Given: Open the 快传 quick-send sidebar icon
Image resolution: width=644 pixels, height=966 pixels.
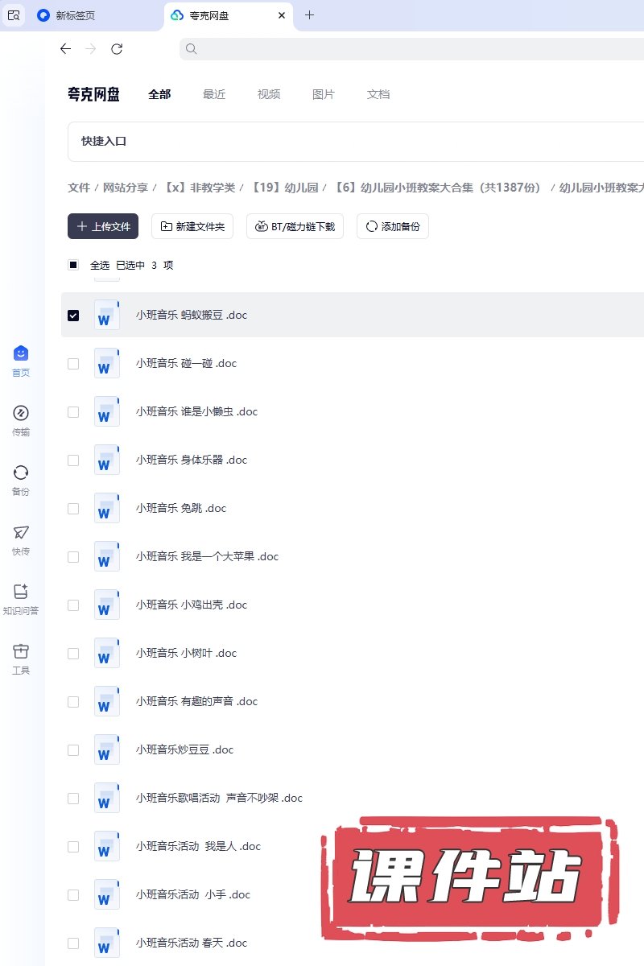Looking at the screenshot, I should click(21, 539).
